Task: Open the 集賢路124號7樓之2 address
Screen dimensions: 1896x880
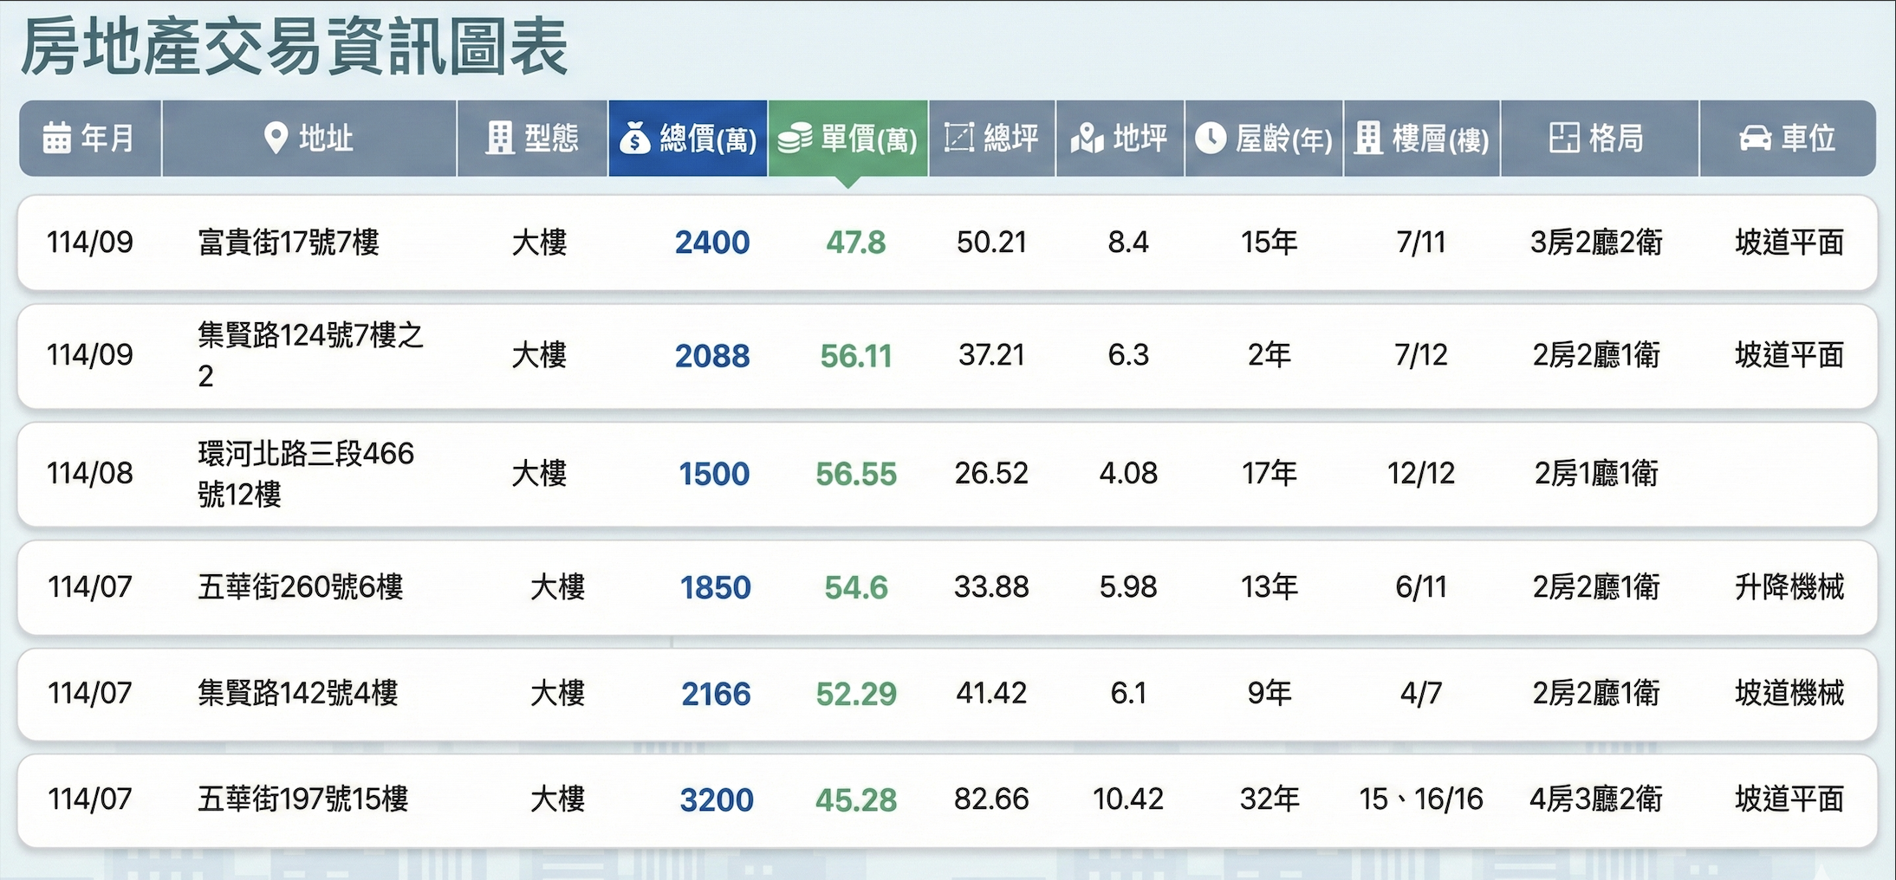Action: tap(311, 355)
